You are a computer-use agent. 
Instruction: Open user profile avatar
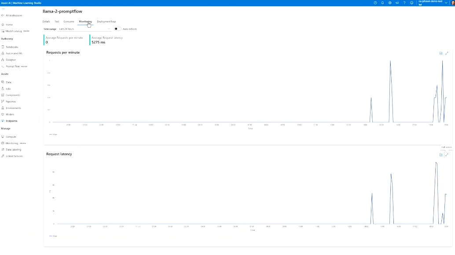point(453,3)
